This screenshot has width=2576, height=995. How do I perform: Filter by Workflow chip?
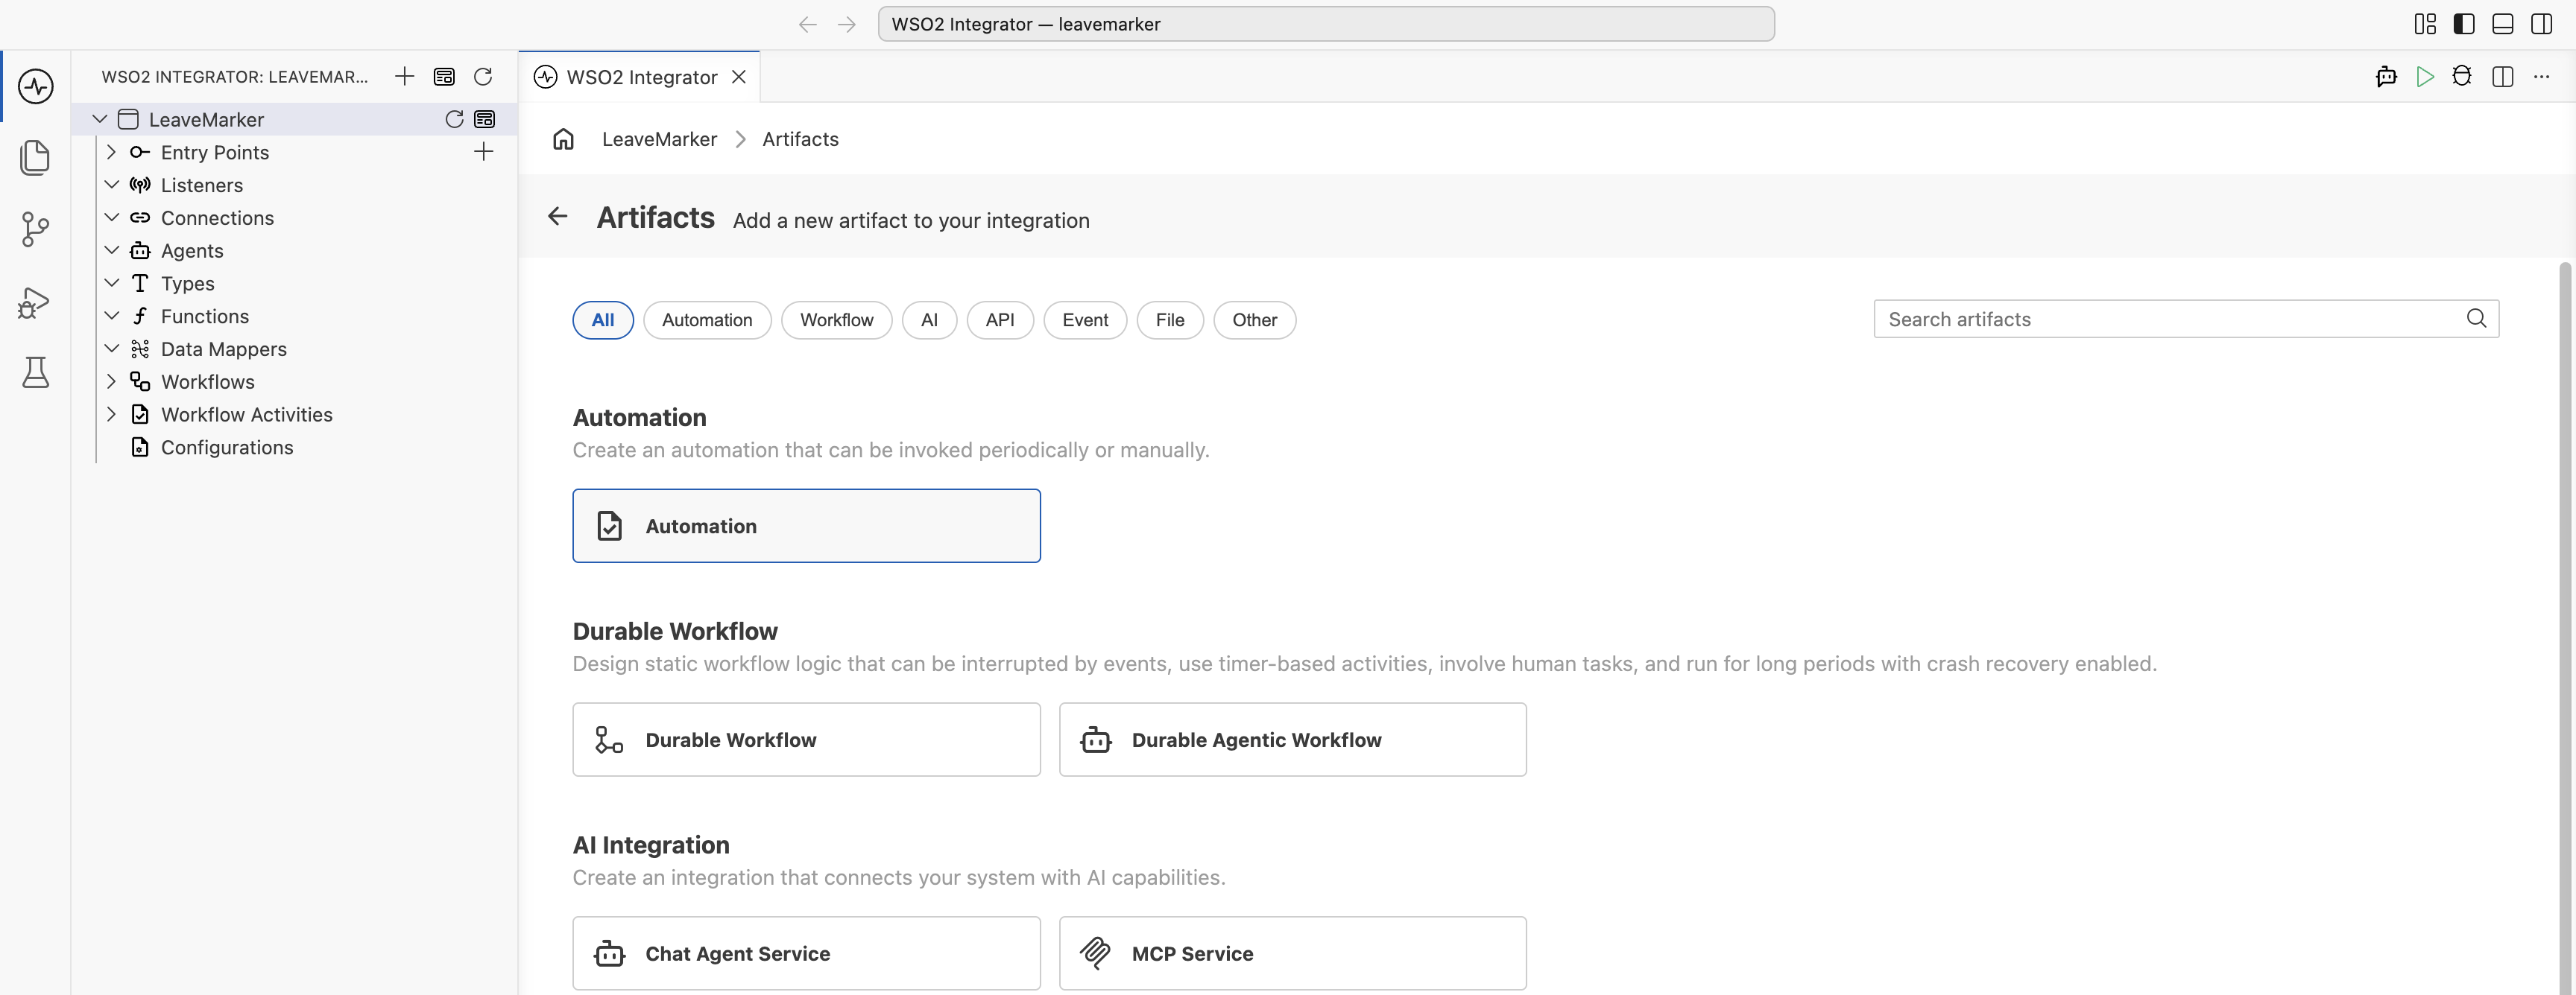[x=836, y=320]
